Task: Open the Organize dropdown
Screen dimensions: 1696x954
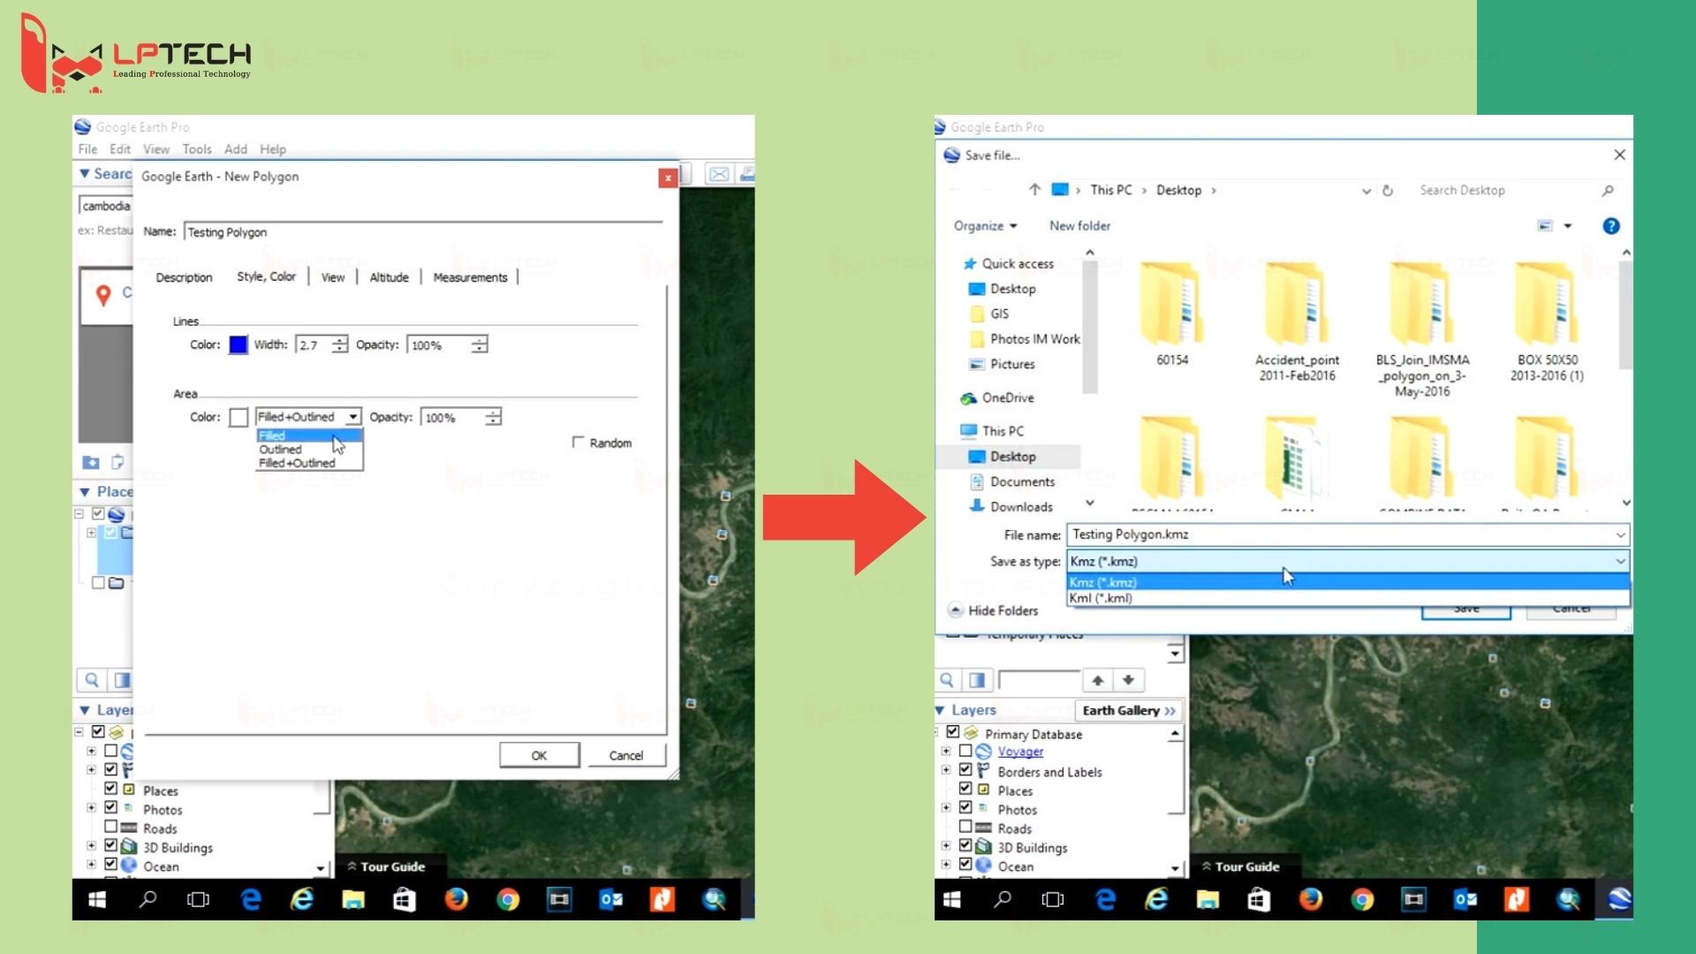Action: pyautogui.click(x=985, y=226)
